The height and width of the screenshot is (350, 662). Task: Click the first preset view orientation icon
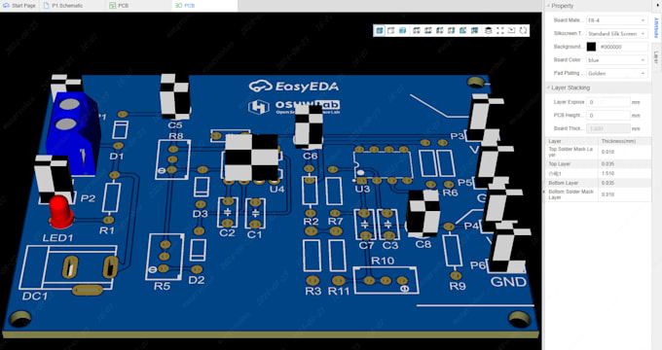[417, 30]
